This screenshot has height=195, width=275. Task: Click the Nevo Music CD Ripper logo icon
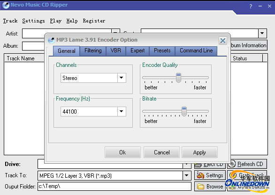point(6,5)
